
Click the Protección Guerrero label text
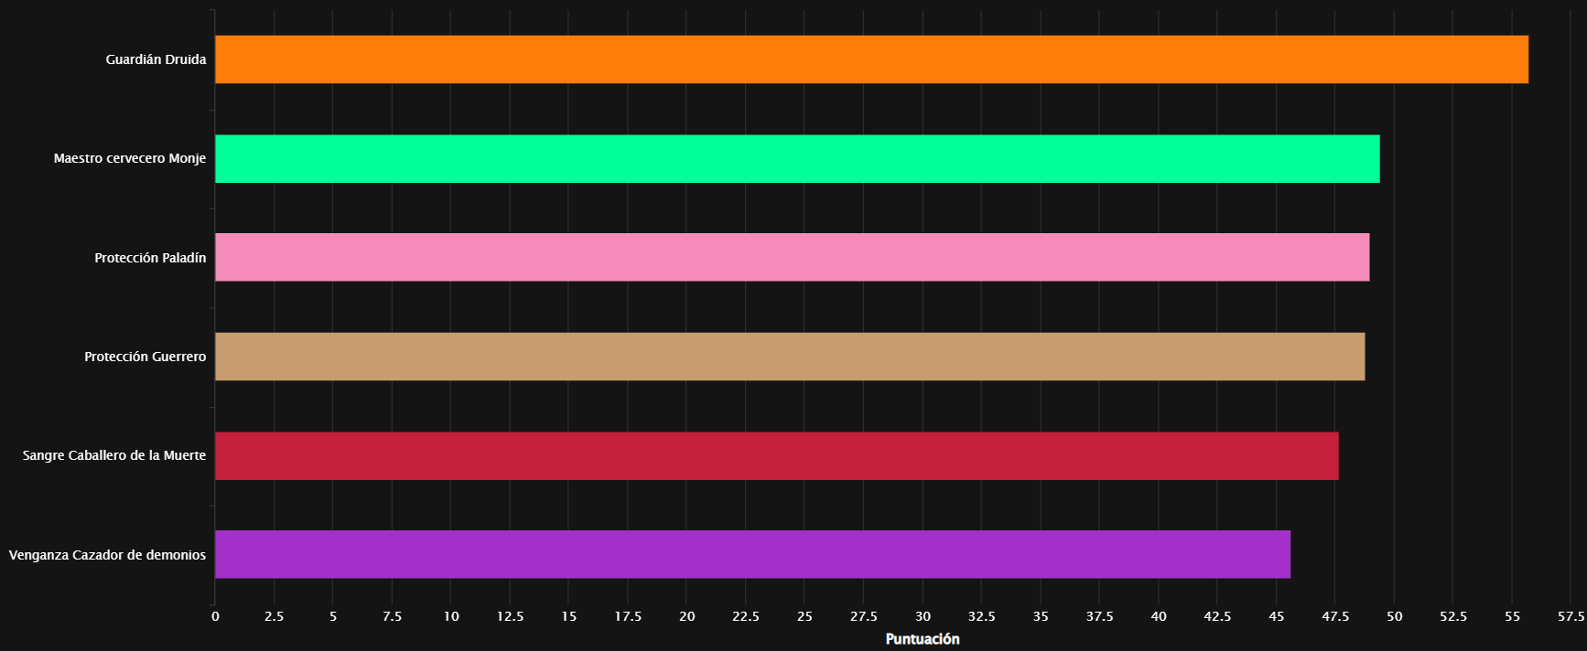pyautogui.click(x=145, y=357)
